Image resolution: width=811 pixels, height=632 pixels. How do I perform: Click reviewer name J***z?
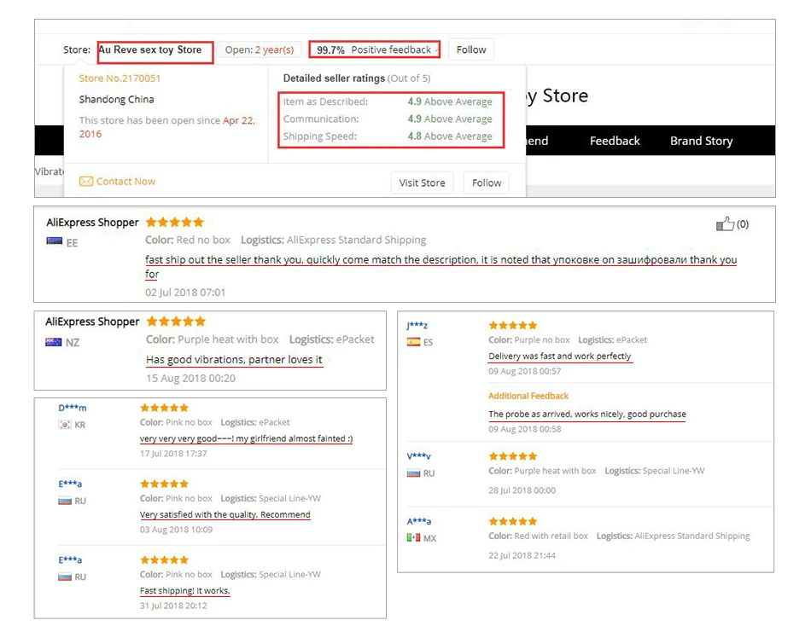[x=417, y=325]
